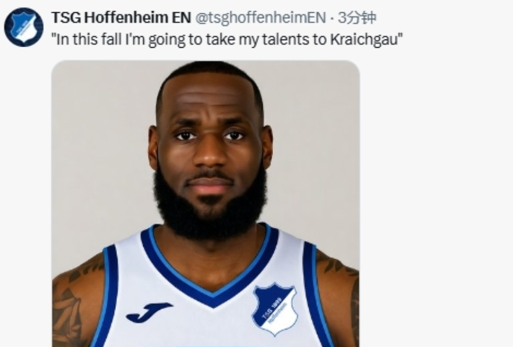This screenshot has height=347, width=513.
Task: Click the dot separator before the timestamp
Action: (x=332, y=17)
